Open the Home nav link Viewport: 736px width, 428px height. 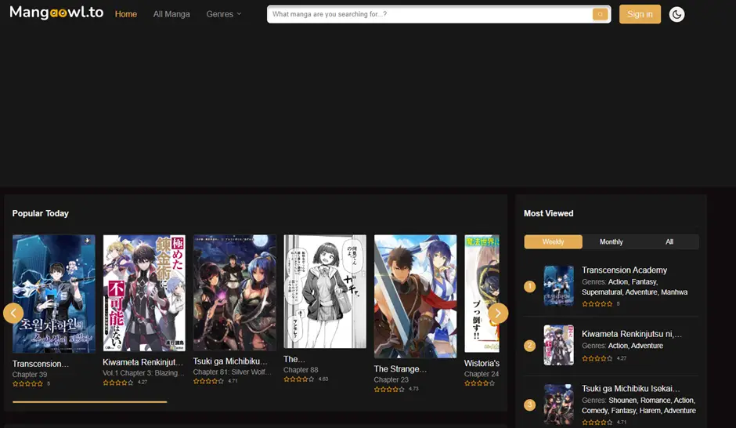[126, 14]
